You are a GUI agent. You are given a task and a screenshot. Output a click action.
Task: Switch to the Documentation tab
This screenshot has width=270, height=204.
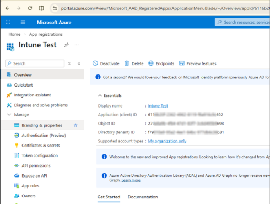pyautogui.click(x=143, y=197)
